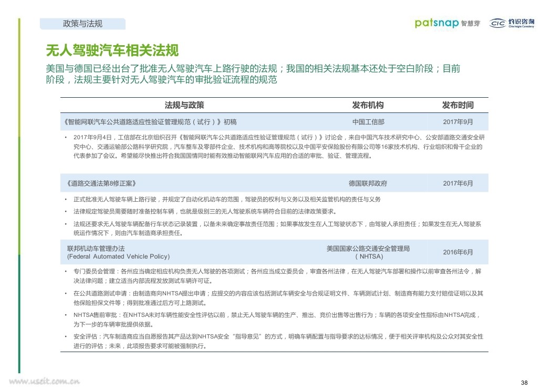Screen dimensions: 553x391
Task: Select the 政策与法规 section tag
Action: tap(82, 24)
